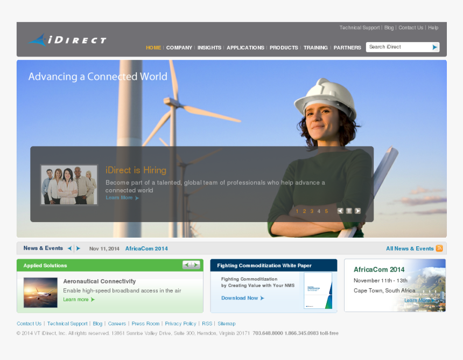Click the hiring team photo thumbnail
The height and width of the screenshot is (360, 463).
pos(69,185)
